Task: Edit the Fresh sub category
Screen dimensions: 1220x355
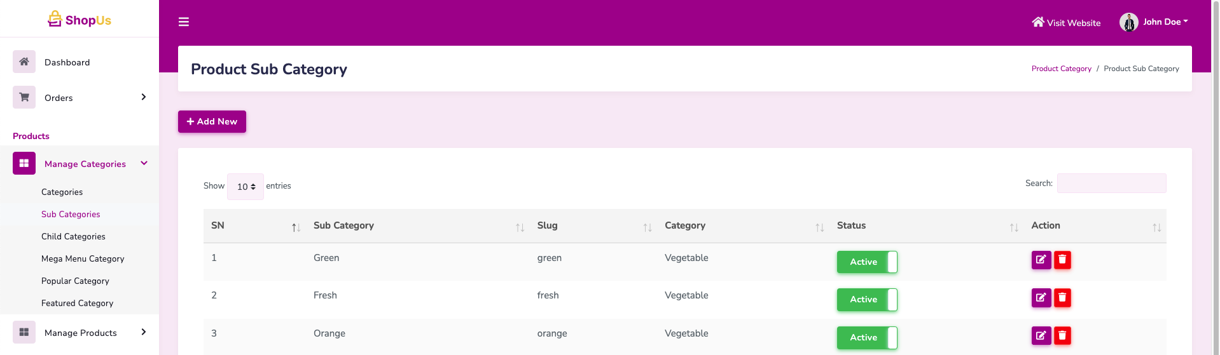Action: pos(1041,297)
